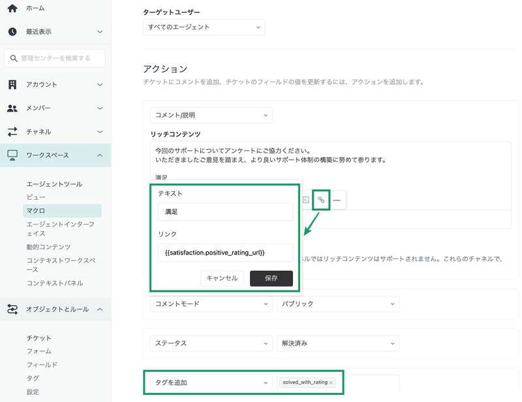522x402 pixels.
Task: Click the code block icon in editor toolbar
Action: 306,200
